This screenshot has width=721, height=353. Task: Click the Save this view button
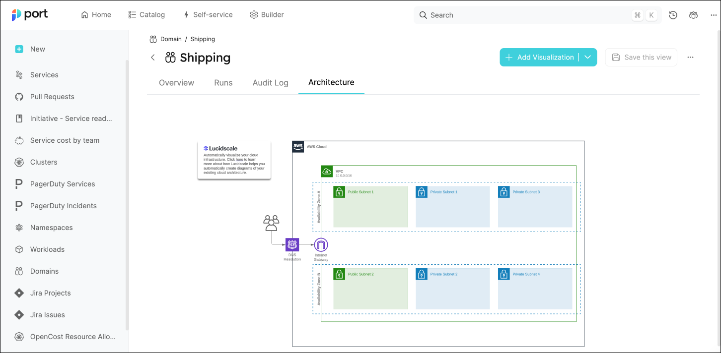point(641,58)
